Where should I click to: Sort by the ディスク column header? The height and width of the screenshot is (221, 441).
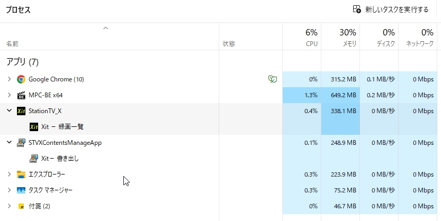click(x=379, y=37)
